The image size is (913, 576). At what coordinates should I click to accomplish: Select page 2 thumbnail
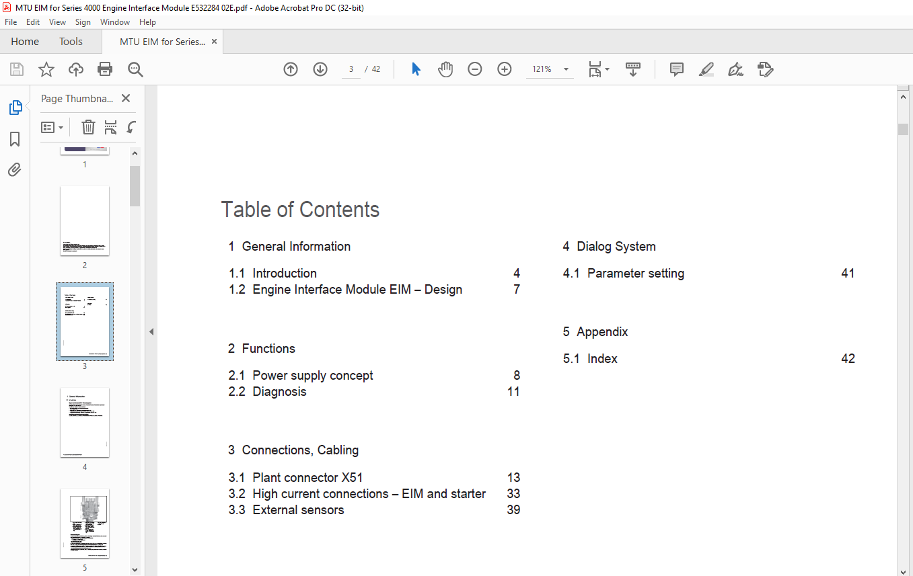(x=85, y=221)
